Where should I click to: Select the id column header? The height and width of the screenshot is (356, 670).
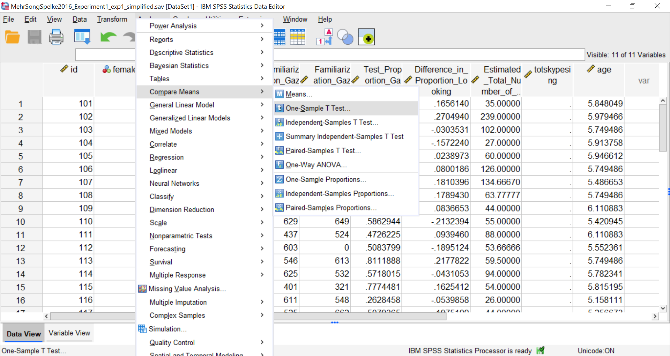[x=69, y=80]
